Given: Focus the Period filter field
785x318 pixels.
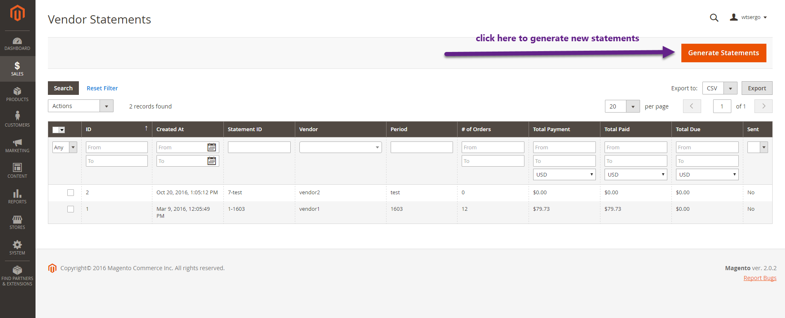Looking at the screenshot, I should click(422, 147).
